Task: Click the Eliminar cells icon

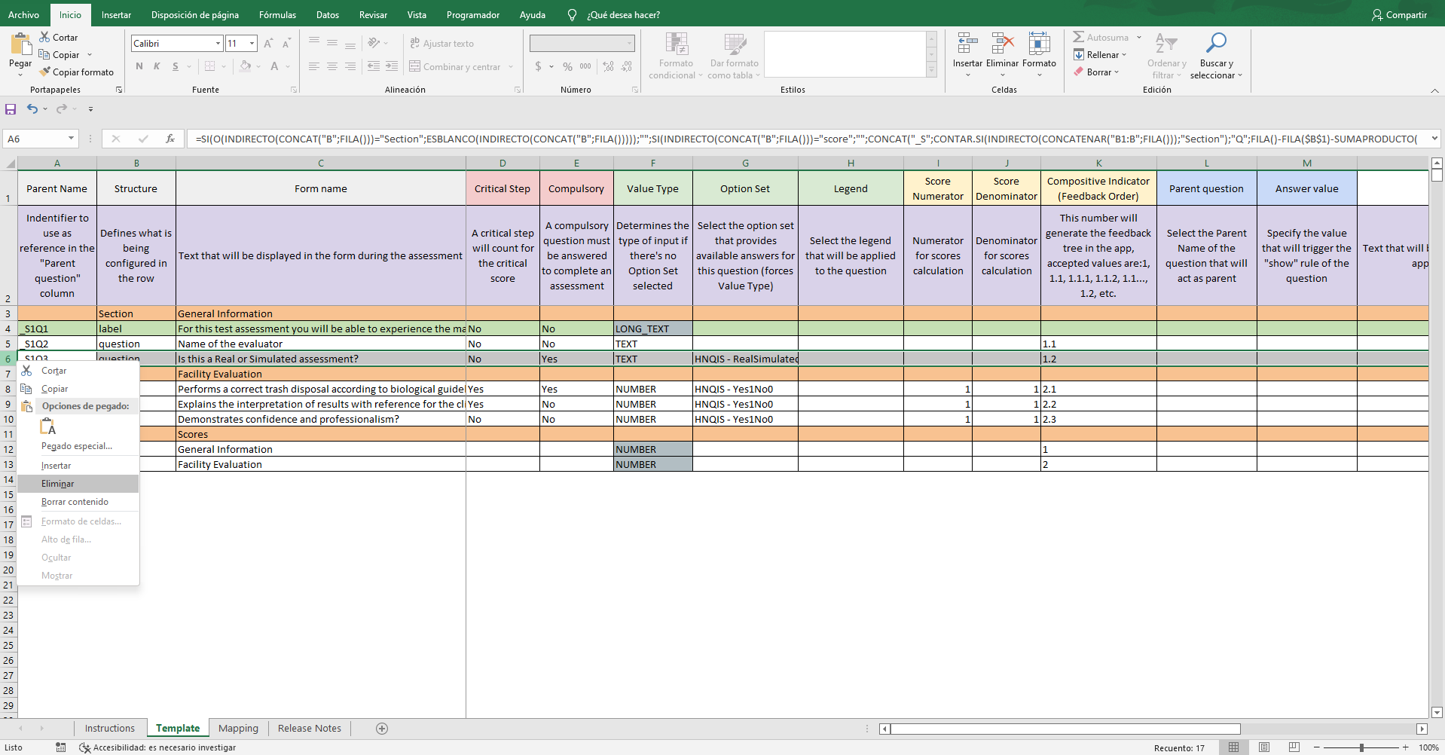Action: click(x=1002, y=44)
